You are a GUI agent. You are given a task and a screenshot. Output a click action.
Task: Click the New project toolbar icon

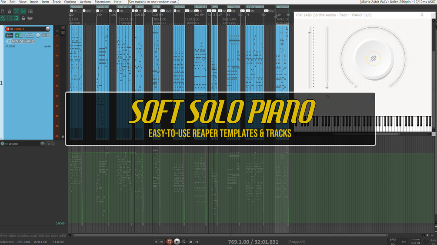[x=3, y=11]
